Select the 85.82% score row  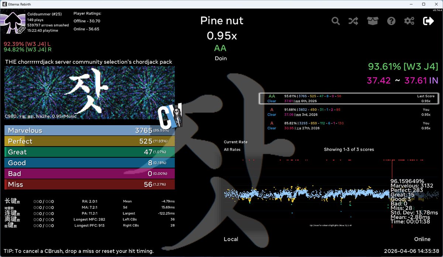[x=348, y=126]
